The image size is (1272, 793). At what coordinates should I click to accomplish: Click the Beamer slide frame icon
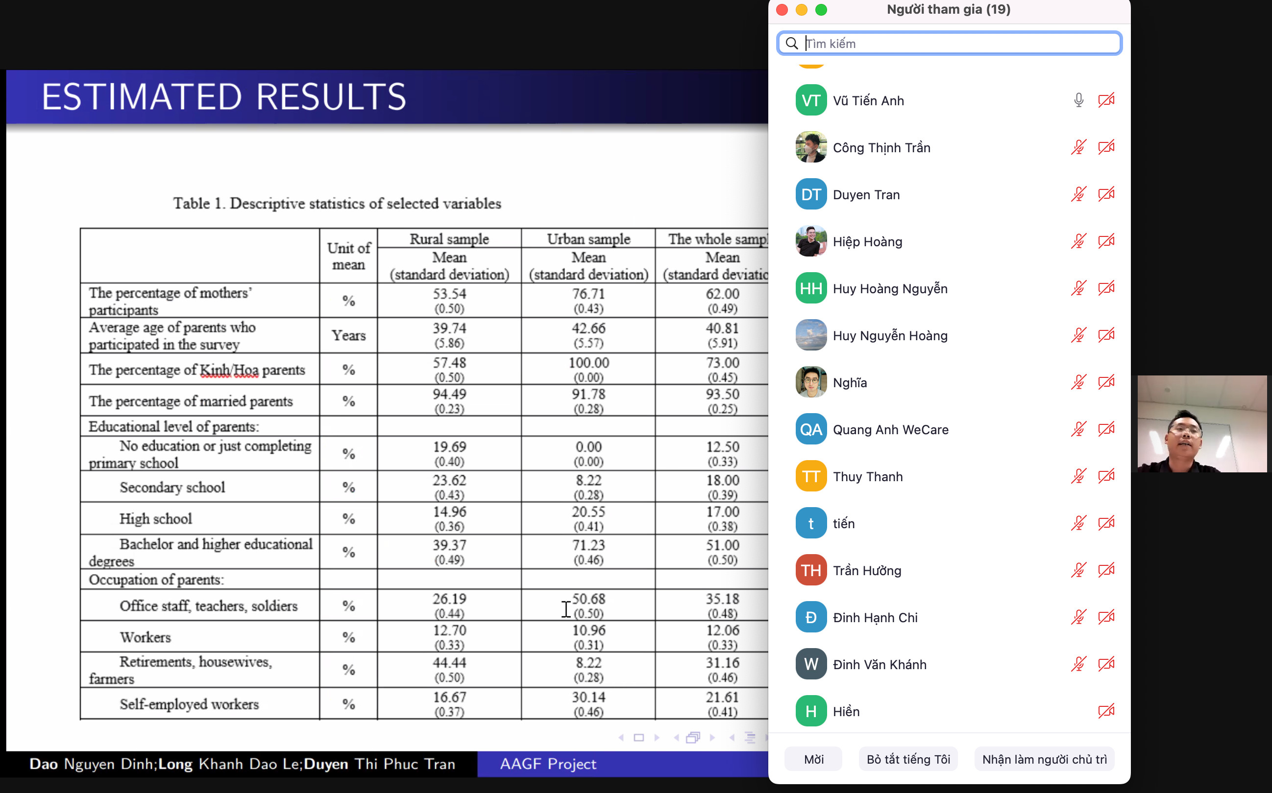click(638, 738)
